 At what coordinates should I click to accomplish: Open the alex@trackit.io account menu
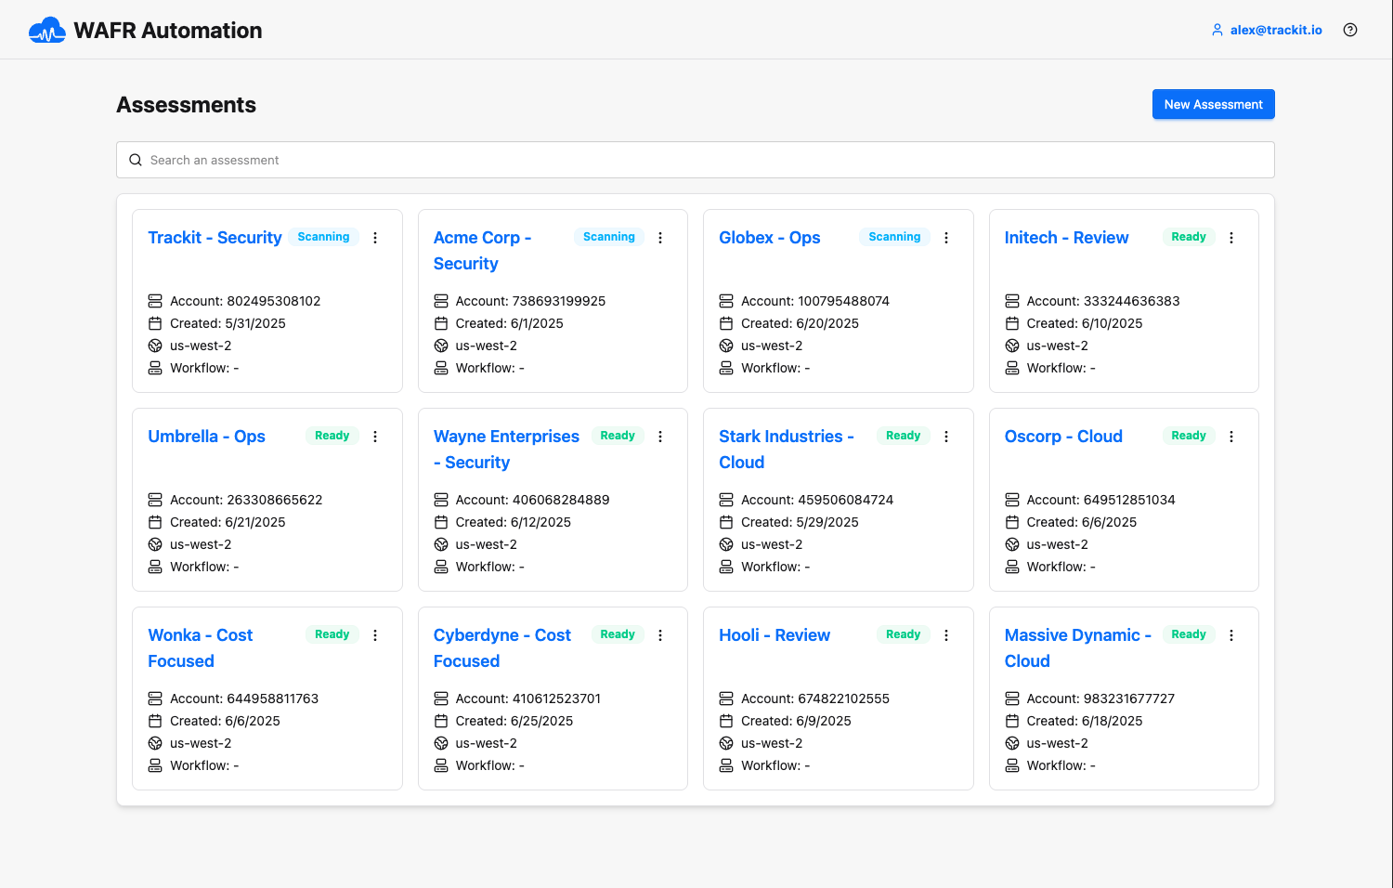tap(1275, 30)
